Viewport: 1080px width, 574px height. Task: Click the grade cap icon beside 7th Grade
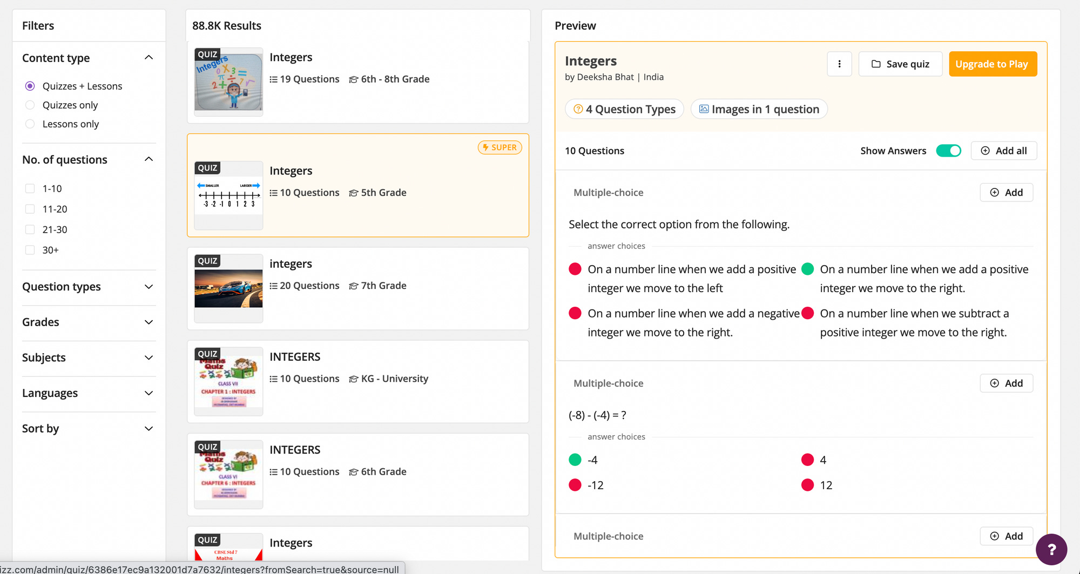354,286
